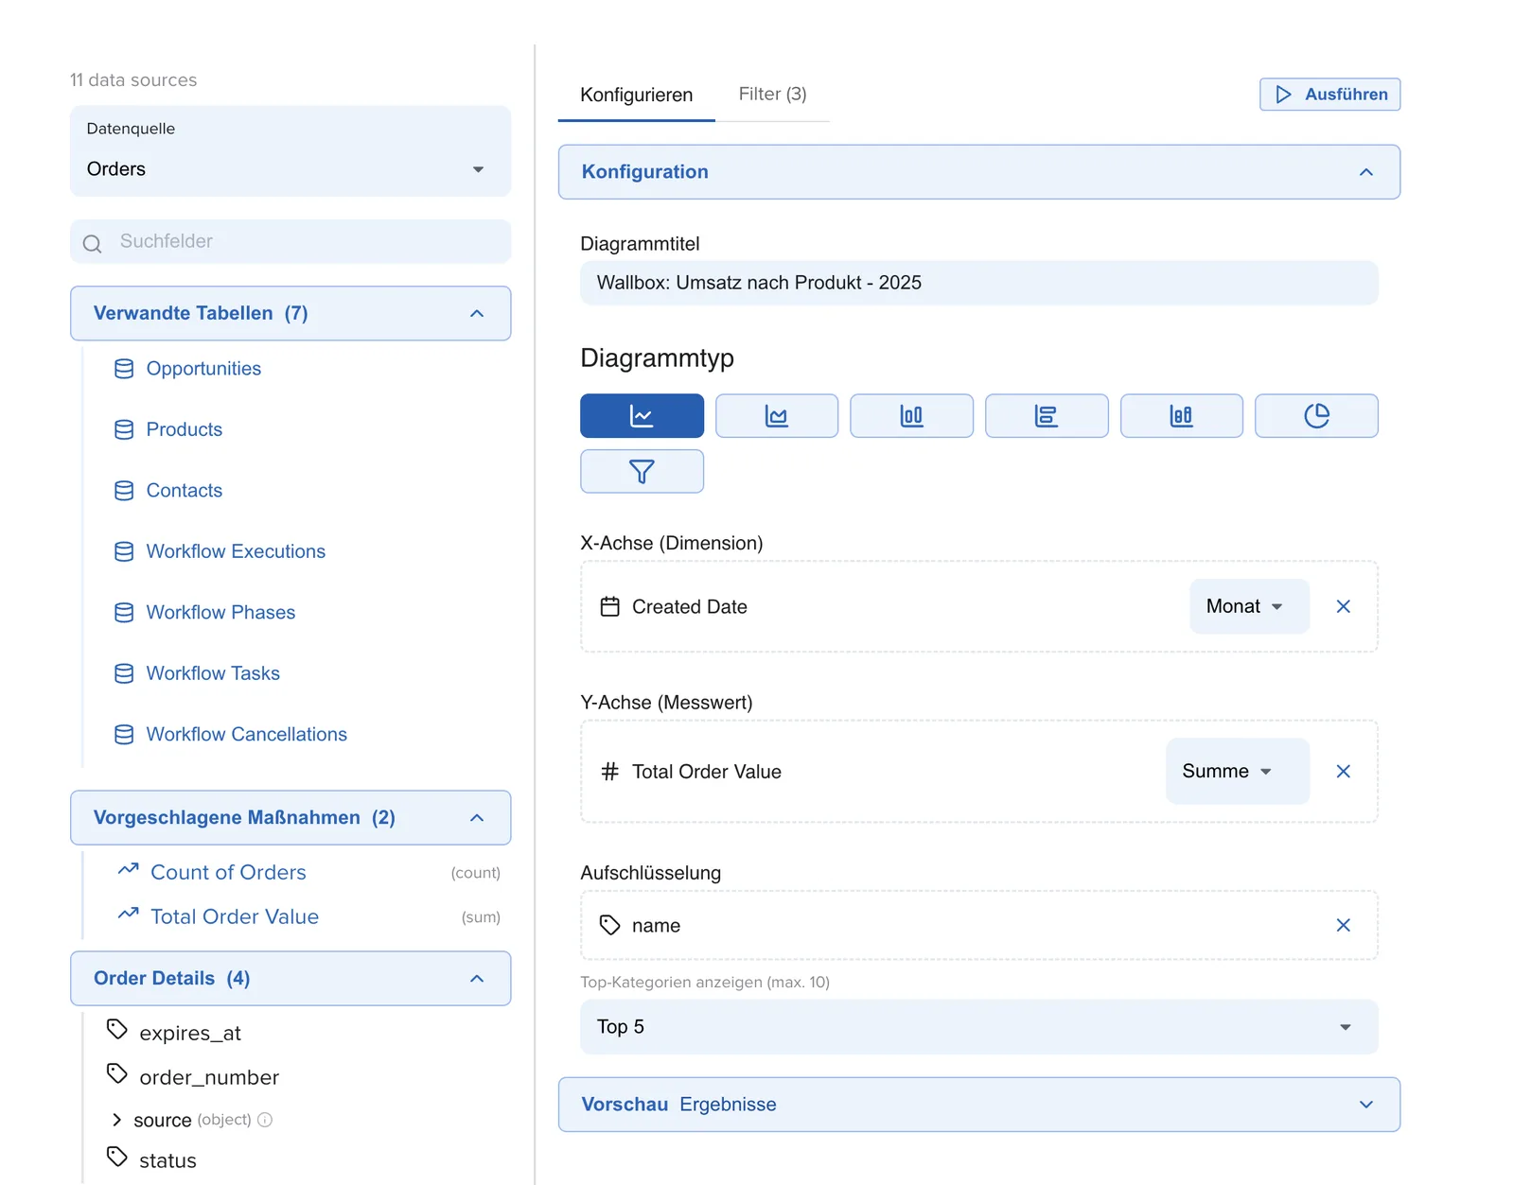Viewport: 1514px width, 1185px height.
Task: Open the Top 5 categories dropdown
Action: (x=978, y=1027)
